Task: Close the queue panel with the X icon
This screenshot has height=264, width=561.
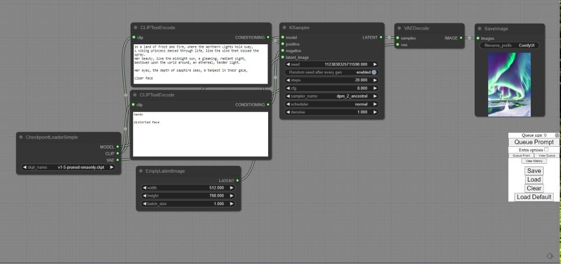Action: tap(557, 135)
